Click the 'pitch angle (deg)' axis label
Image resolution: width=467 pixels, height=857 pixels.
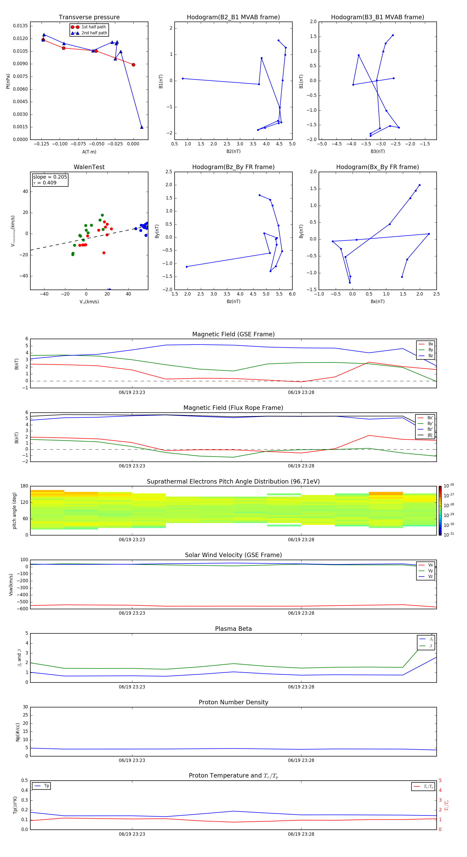[x=14, y=511]
